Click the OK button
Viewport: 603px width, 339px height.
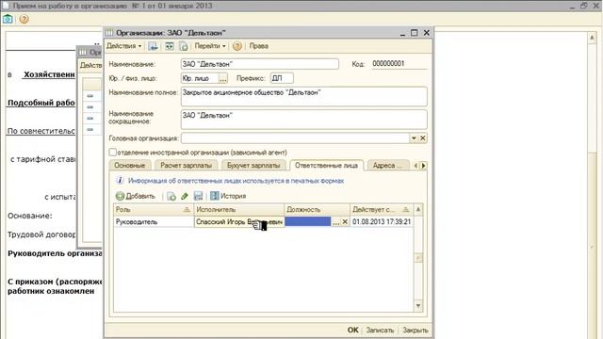[353, 330]
